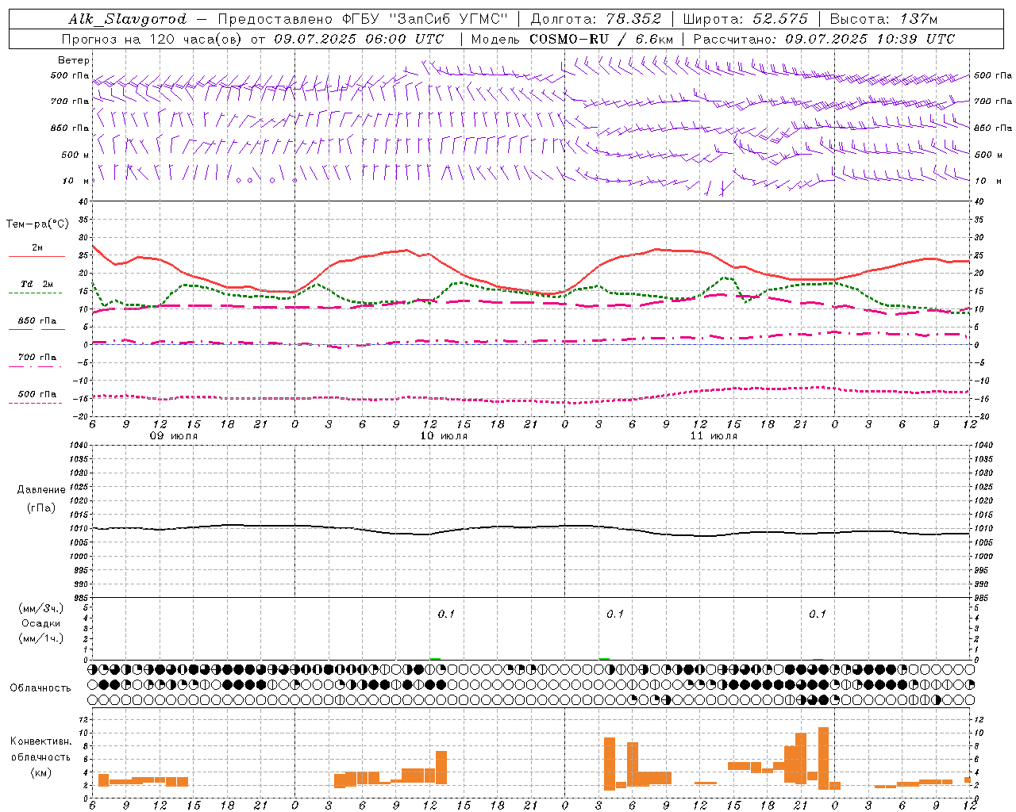Click the "Облачность" cloud cover label
The width and height of the screenshot is (1016, 812).
[x=40, y=688]
